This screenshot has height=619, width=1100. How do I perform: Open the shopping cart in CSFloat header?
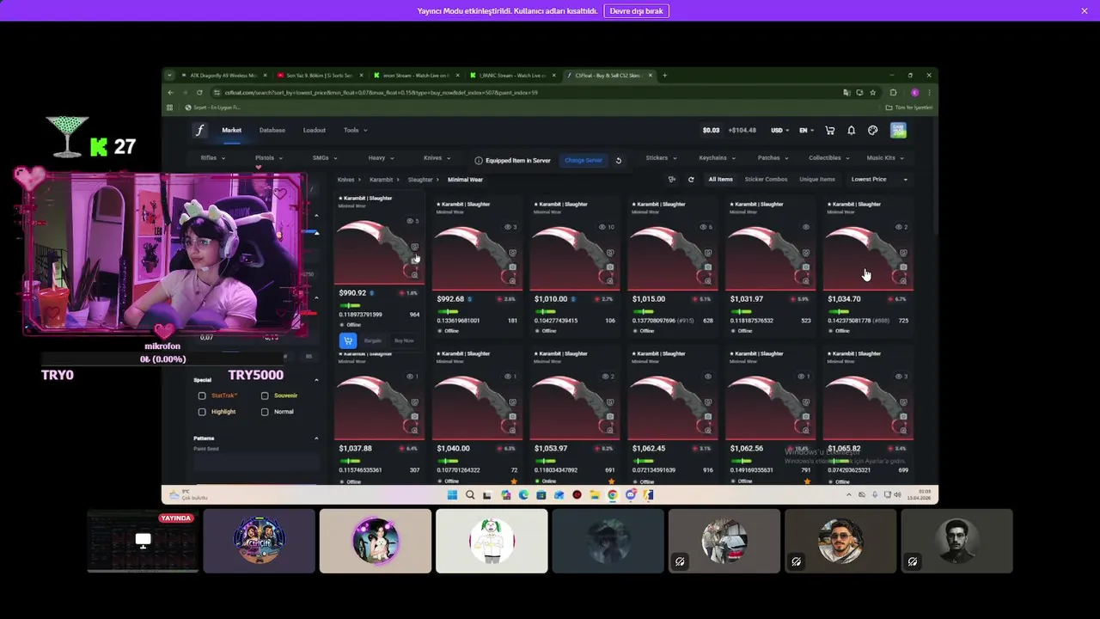pos(829,131)
